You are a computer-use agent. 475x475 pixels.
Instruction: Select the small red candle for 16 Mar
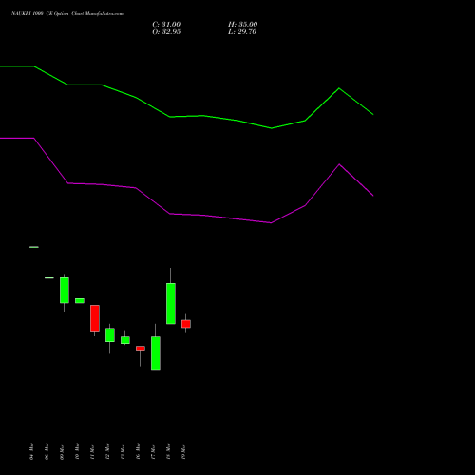click(141, 348)
